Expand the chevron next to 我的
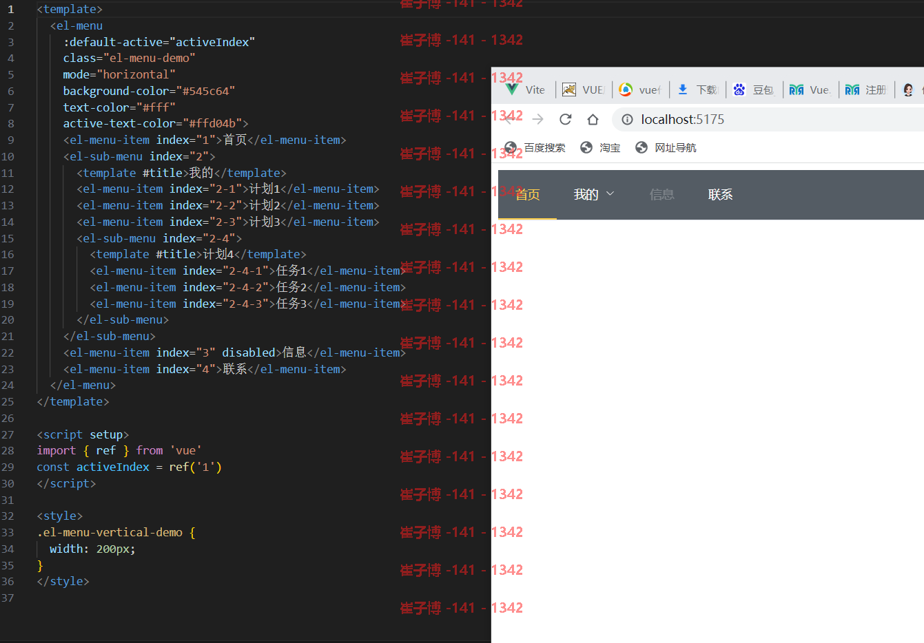Screen dimensions: 924x643 (x=610, y=195)
